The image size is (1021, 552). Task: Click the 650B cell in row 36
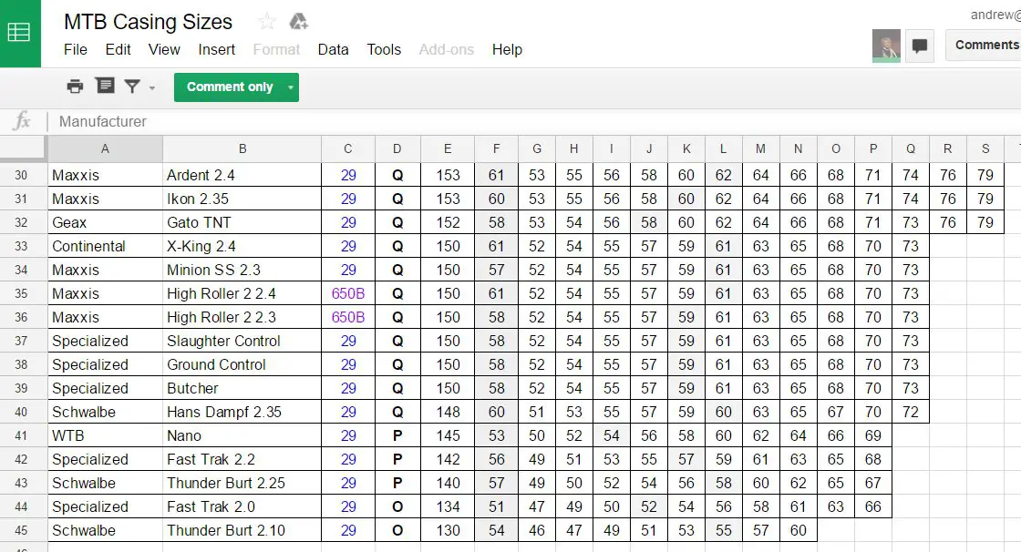coord(348,317)
